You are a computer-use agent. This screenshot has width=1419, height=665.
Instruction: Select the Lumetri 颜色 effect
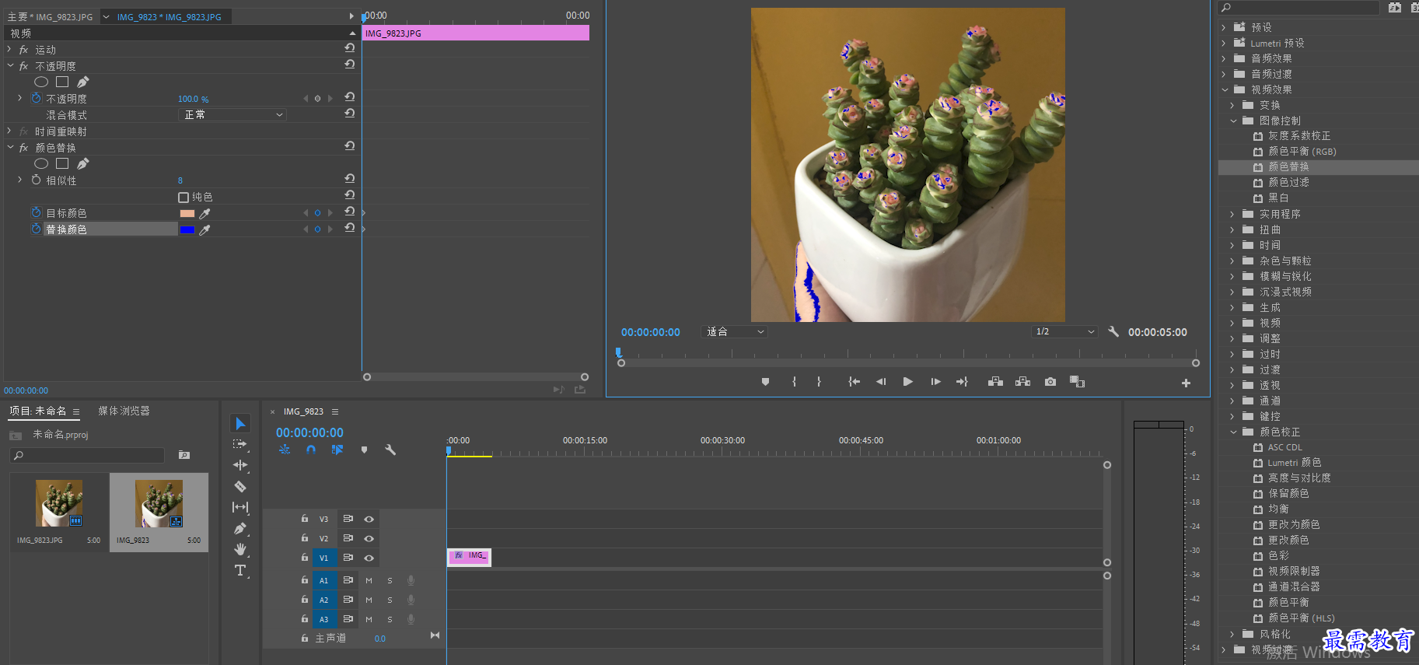1294,463
